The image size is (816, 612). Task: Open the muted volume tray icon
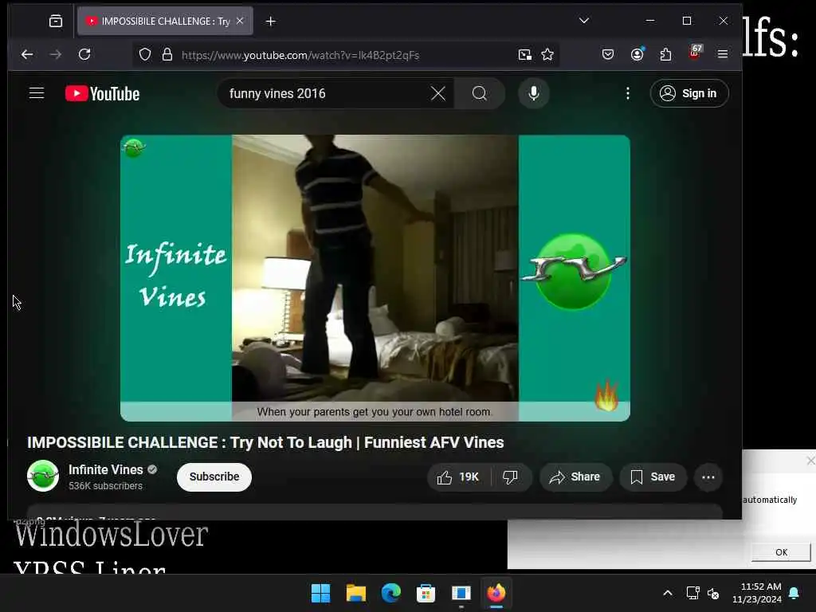click(713, 593)
